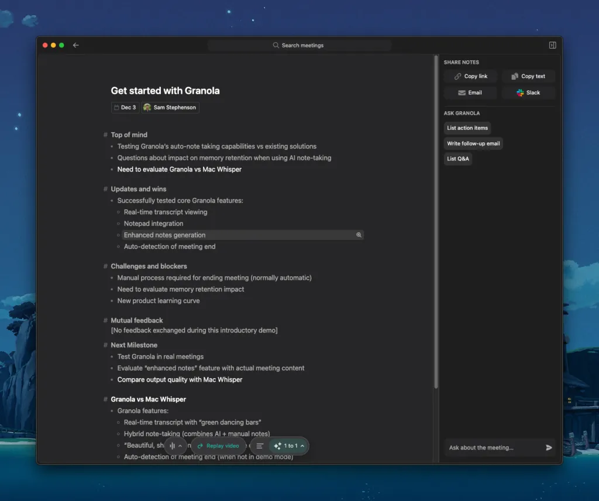Send the Ask Granola question arrow

[x=549, y=448]
